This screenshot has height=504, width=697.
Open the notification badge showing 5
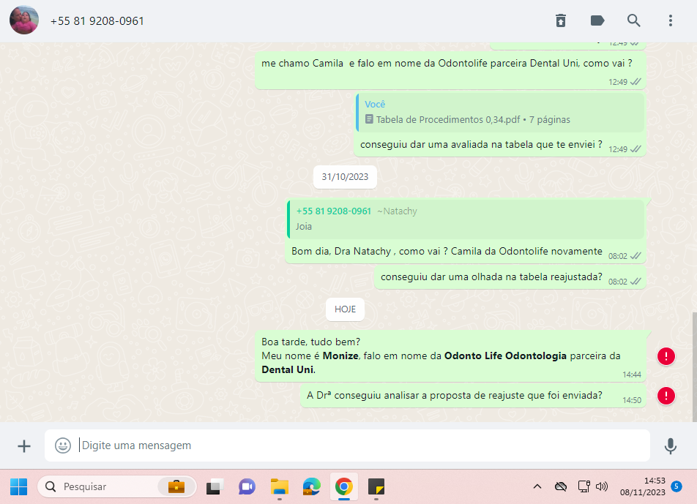click(x=676, y=486)
